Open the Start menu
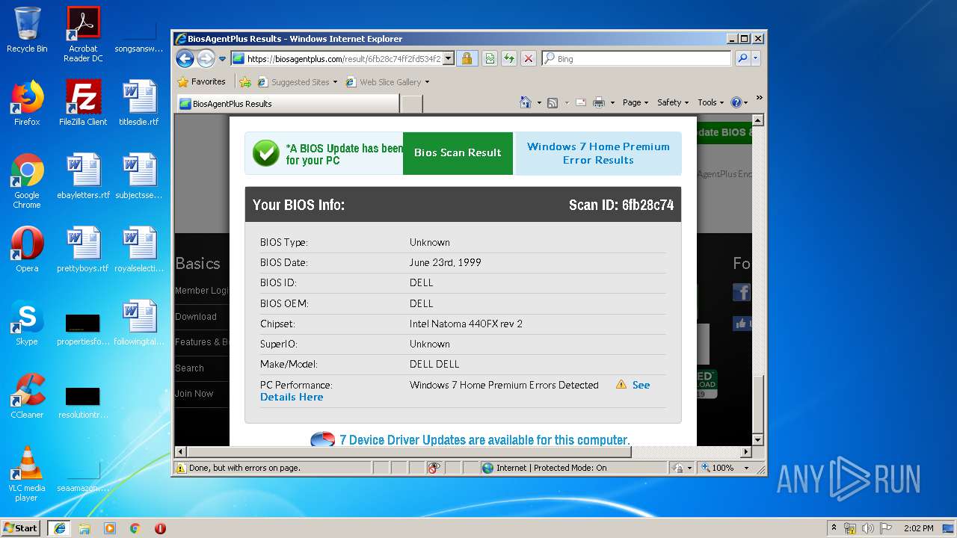The width and height of the screenshot is (957, 538). (20, 528)
